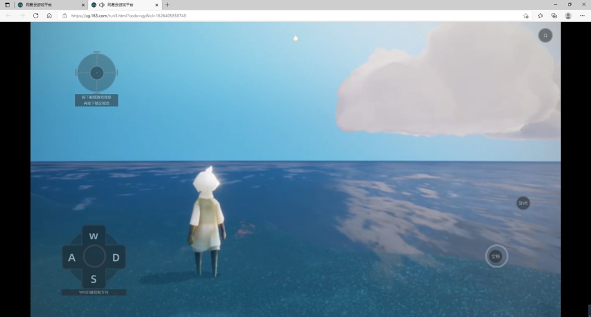591x317 pixels.
Task: Tap the S backward direction key
Action: [x=93, y=279]
